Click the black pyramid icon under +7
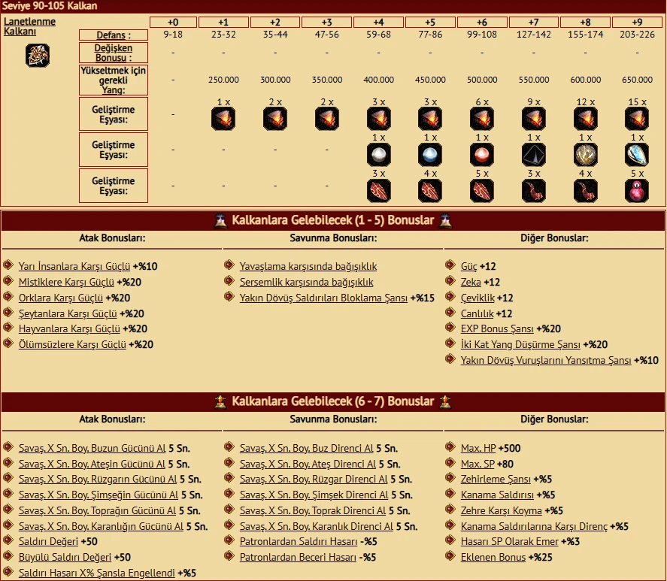 (533, 155)
